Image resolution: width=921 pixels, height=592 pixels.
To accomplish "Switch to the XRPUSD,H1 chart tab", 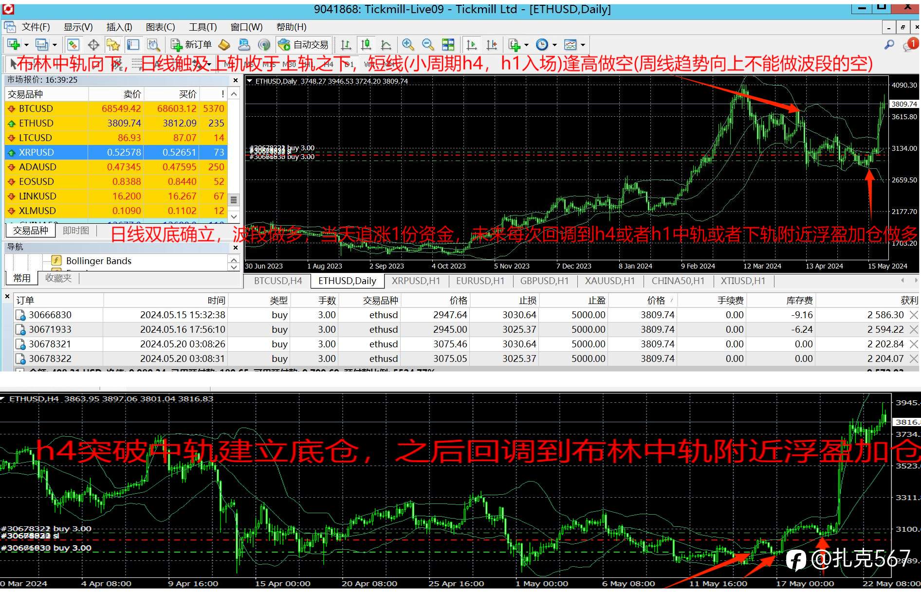I will point(416,281).
